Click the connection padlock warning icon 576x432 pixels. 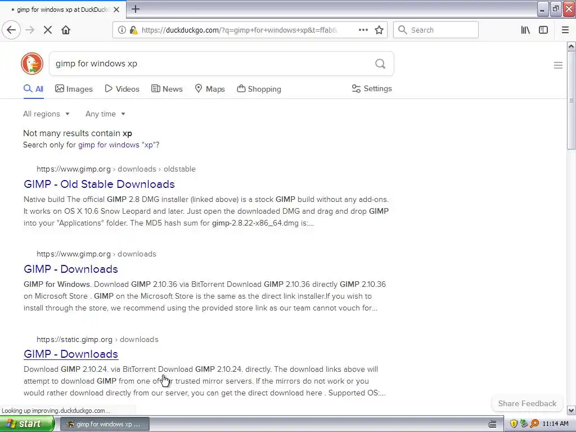(134, 30)
